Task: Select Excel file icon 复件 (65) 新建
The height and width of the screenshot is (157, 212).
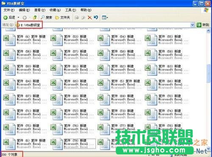Action: [x=56, y=84]
